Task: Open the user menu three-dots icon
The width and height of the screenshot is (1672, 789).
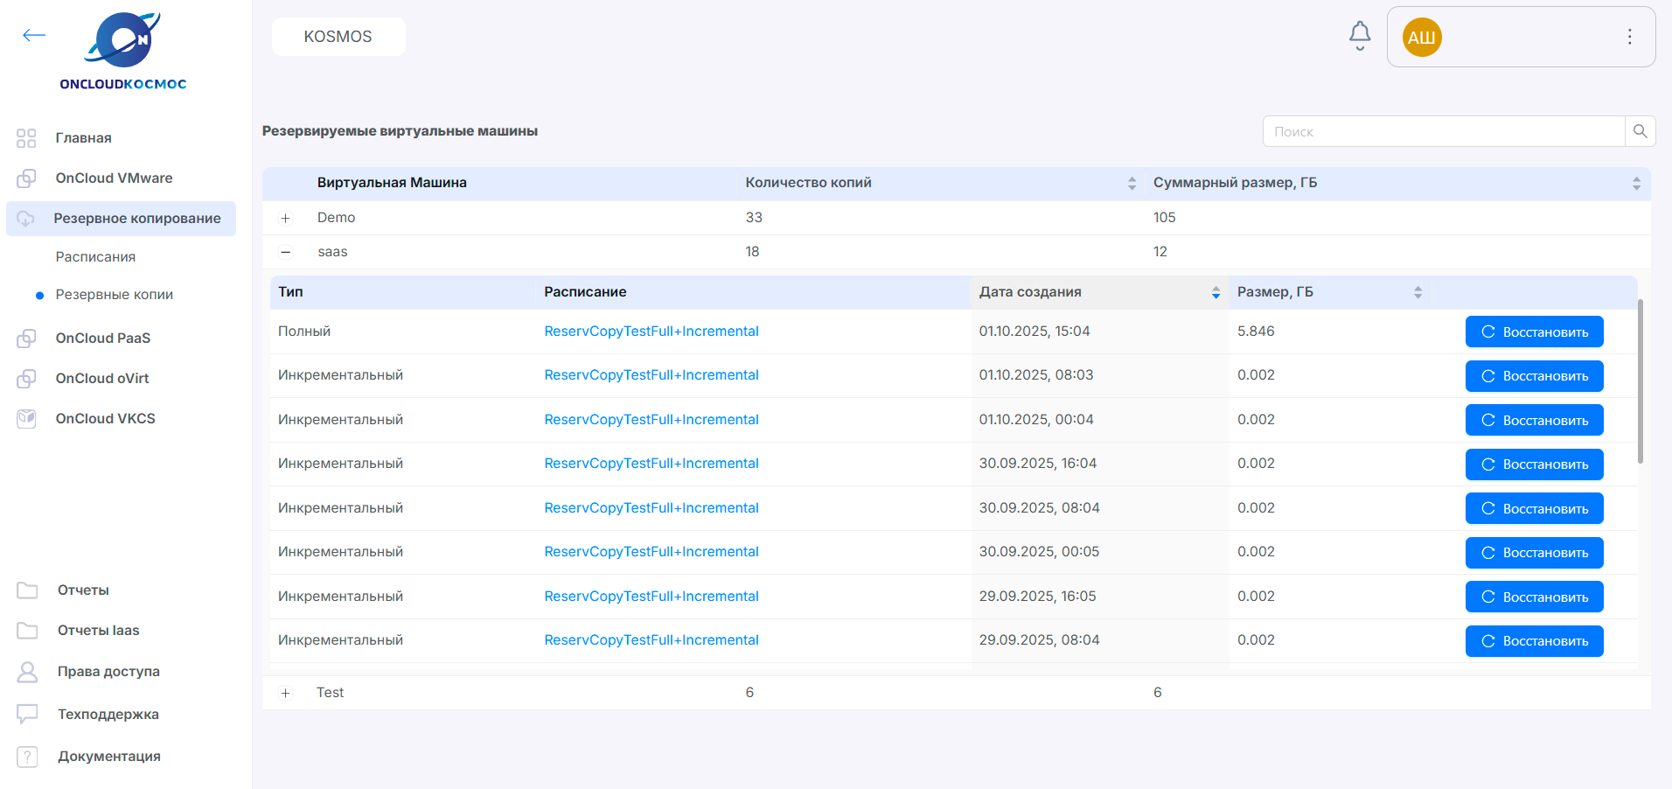Action: pos(1629,37)
